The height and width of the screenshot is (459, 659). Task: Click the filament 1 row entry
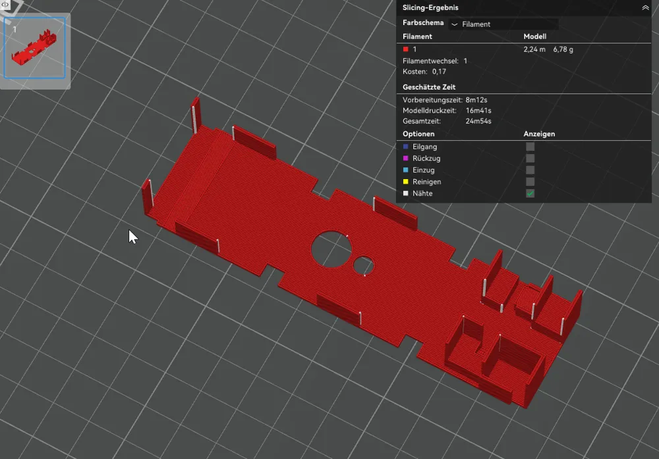tap(414, 49)
